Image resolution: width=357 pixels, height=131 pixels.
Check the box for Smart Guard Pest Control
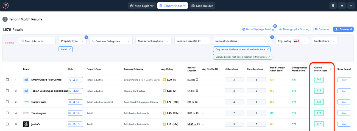(x=7, y=80)
